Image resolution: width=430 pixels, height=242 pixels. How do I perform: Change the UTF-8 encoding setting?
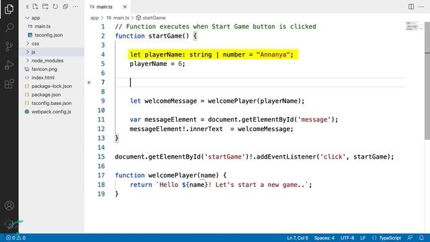click(347, 238)
